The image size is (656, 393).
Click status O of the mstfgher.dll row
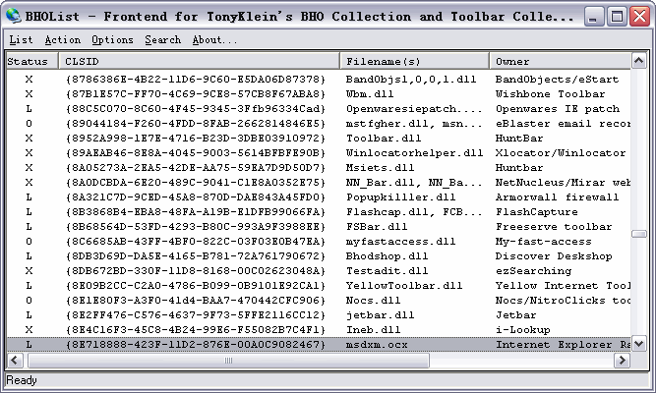pyautogui.click(x=29, y=124)
